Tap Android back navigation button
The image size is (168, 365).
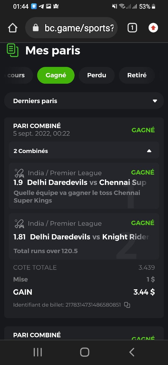tap(132, 352)
